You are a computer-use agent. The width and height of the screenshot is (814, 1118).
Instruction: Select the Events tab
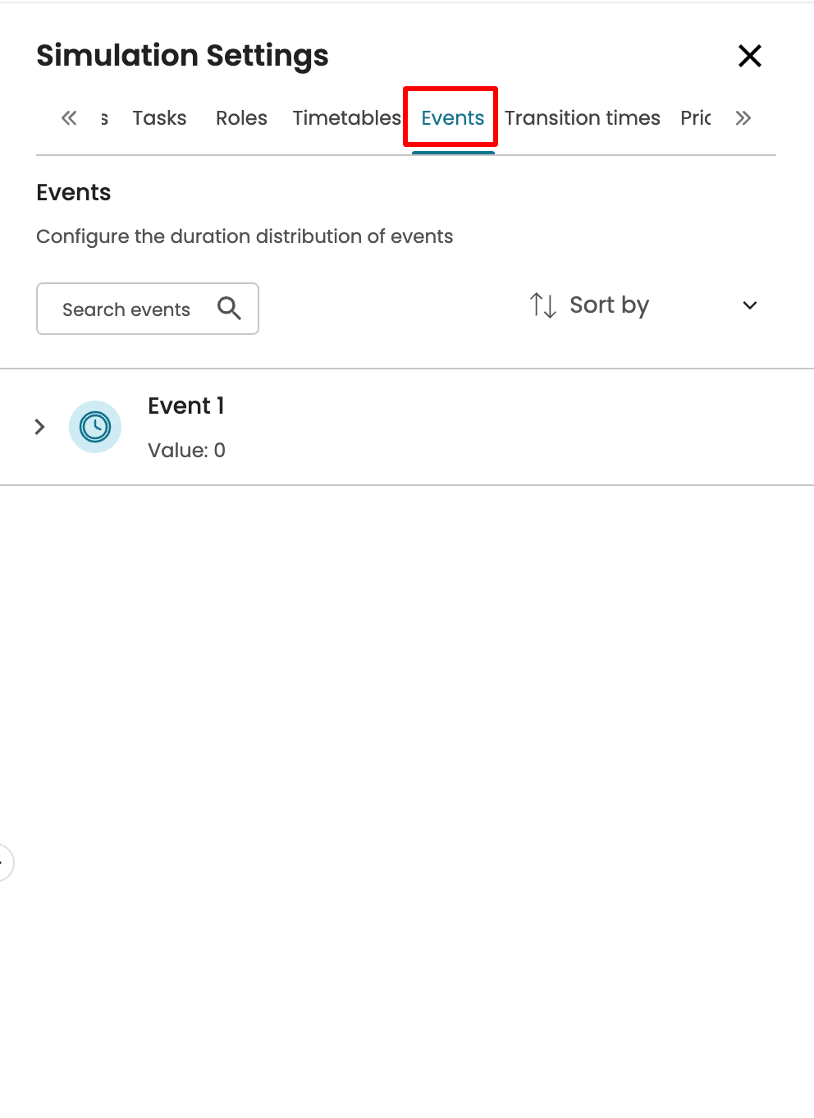(452, 118)
